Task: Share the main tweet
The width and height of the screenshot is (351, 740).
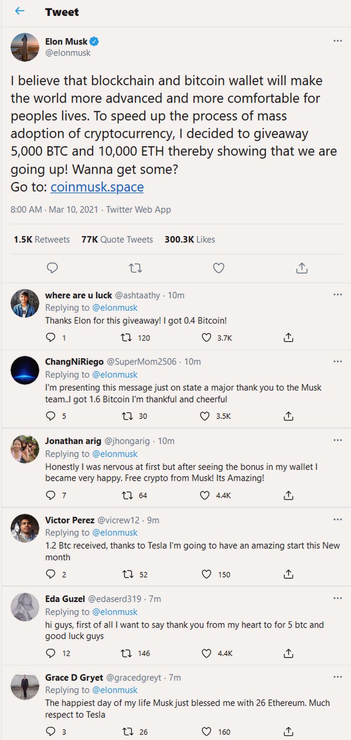Action: pos(302,268)
